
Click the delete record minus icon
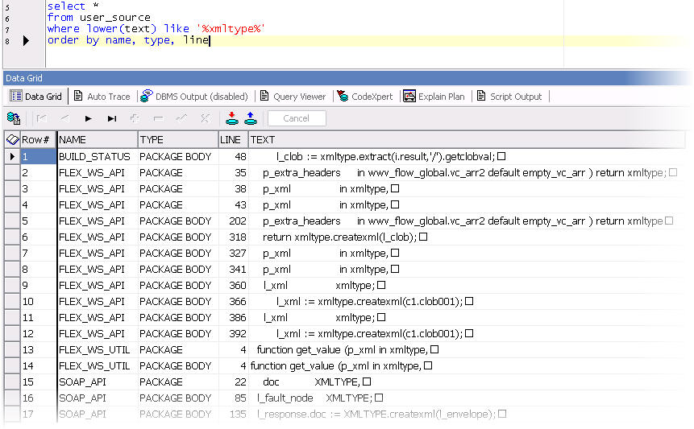point(158,118)
